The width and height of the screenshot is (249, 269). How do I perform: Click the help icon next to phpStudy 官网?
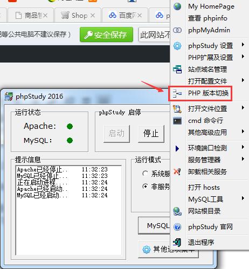pyautogui.click(x=177, y=227)
